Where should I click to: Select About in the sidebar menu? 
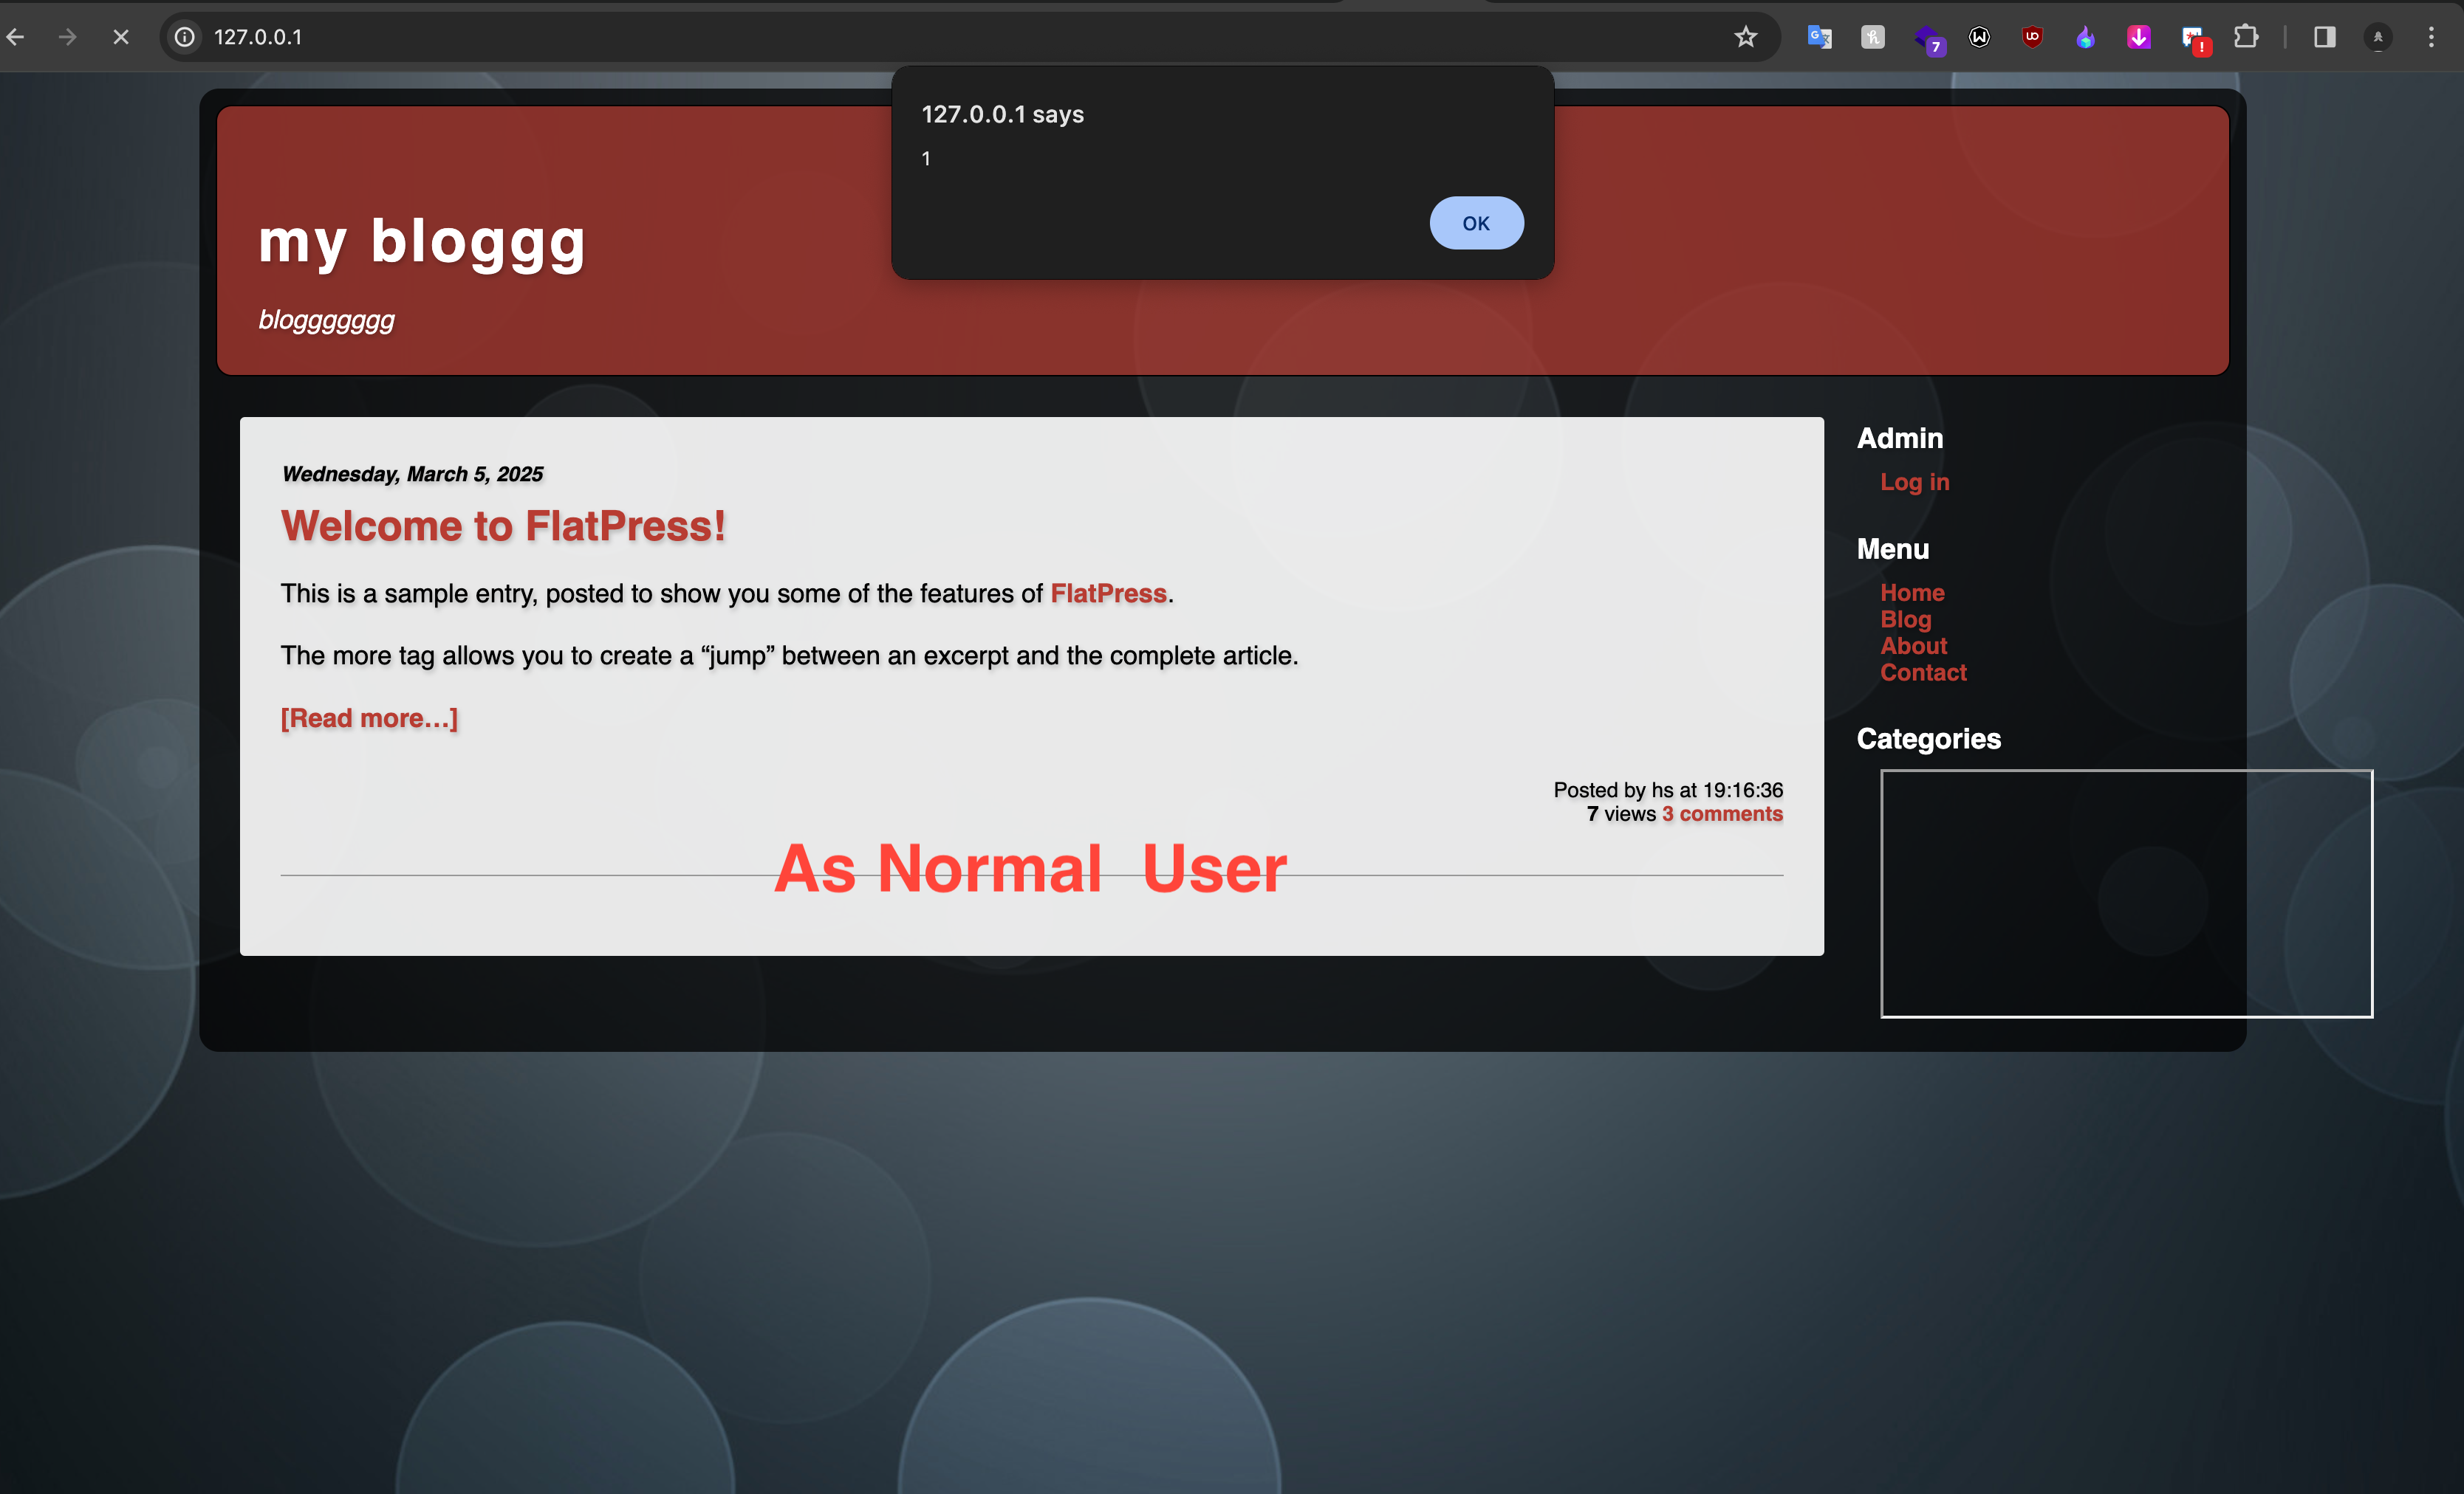(x=1913, y=646)
